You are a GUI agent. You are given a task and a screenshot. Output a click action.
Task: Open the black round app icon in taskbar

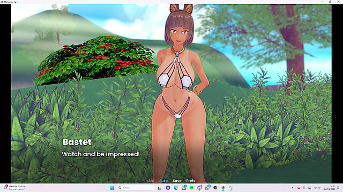[215, 188]
